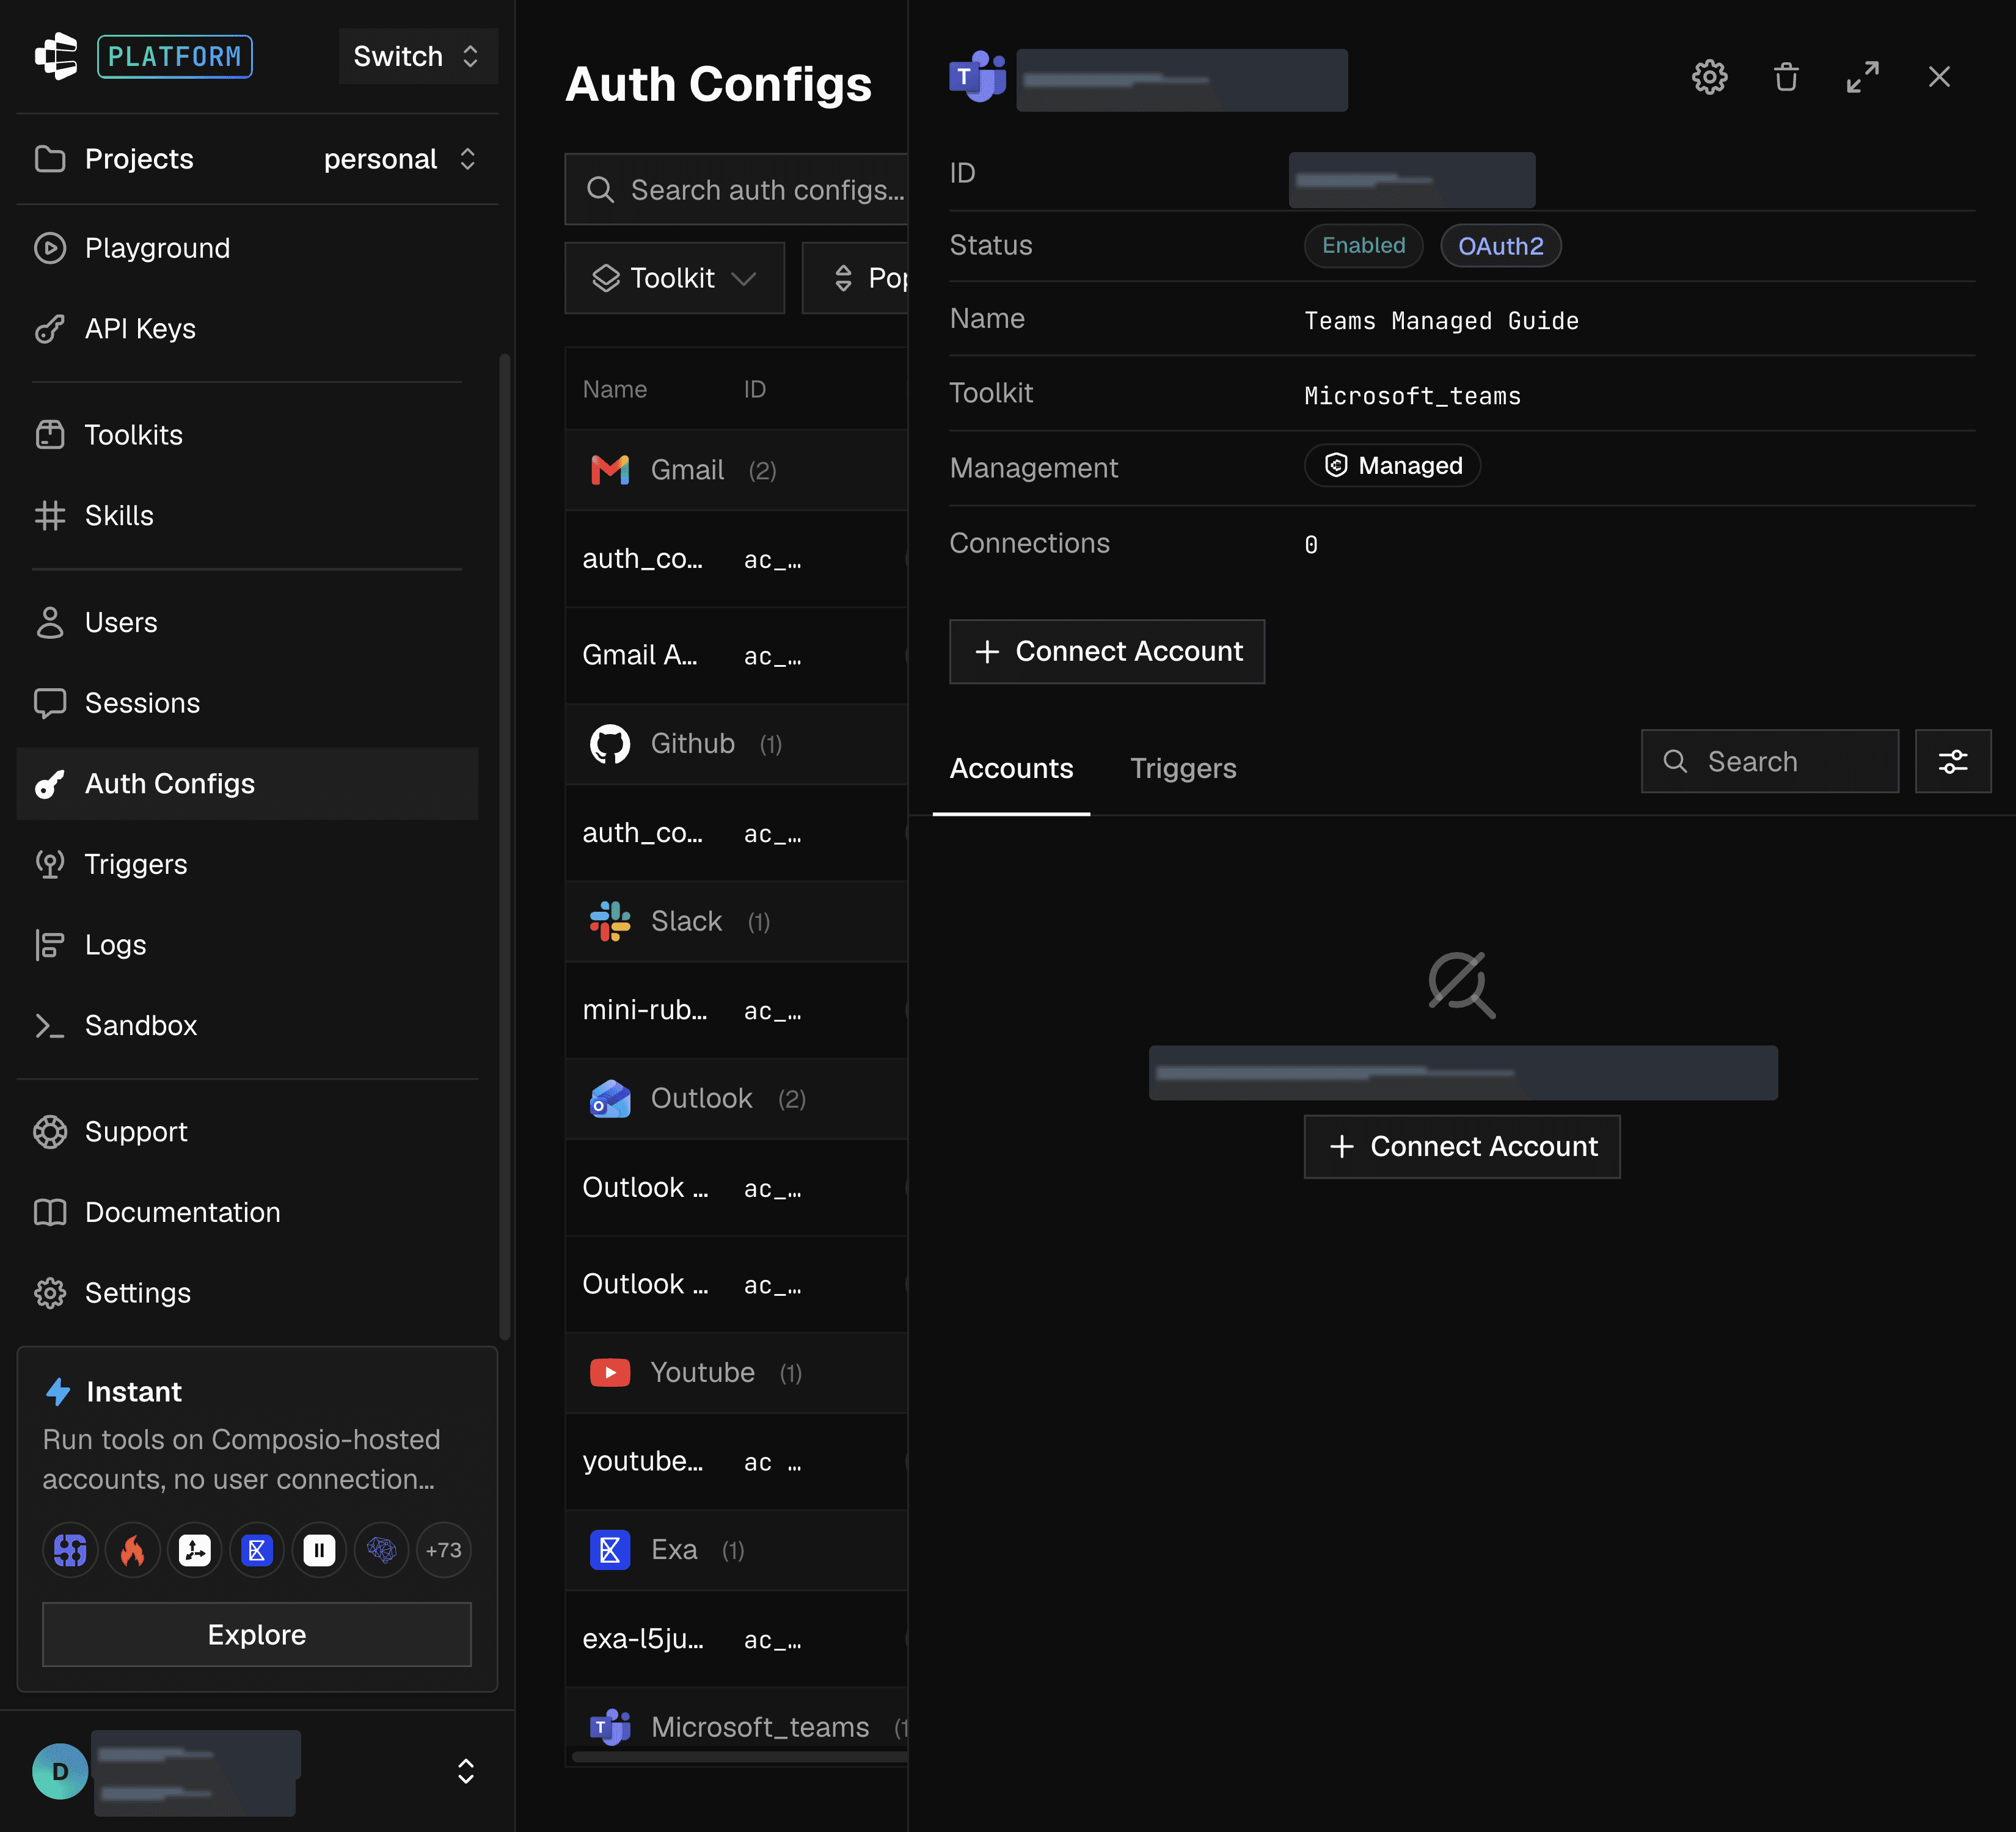Open the Switch platform dropdown

pyautogui.click(x=417, y=56)
